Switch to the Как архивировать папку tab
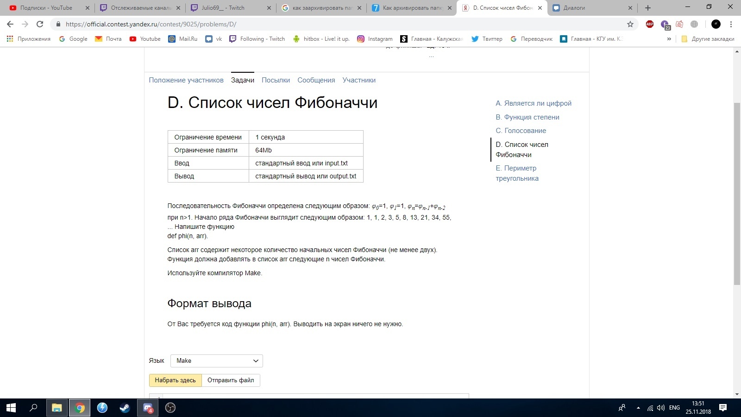The image size is (741, 417). point(412,8)
